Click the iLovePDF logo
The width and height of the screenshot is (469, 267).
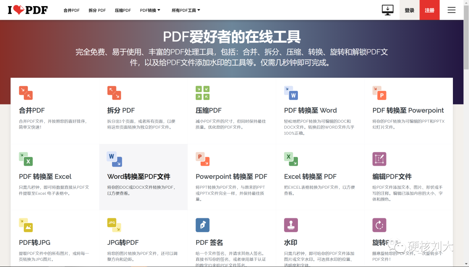27,10
